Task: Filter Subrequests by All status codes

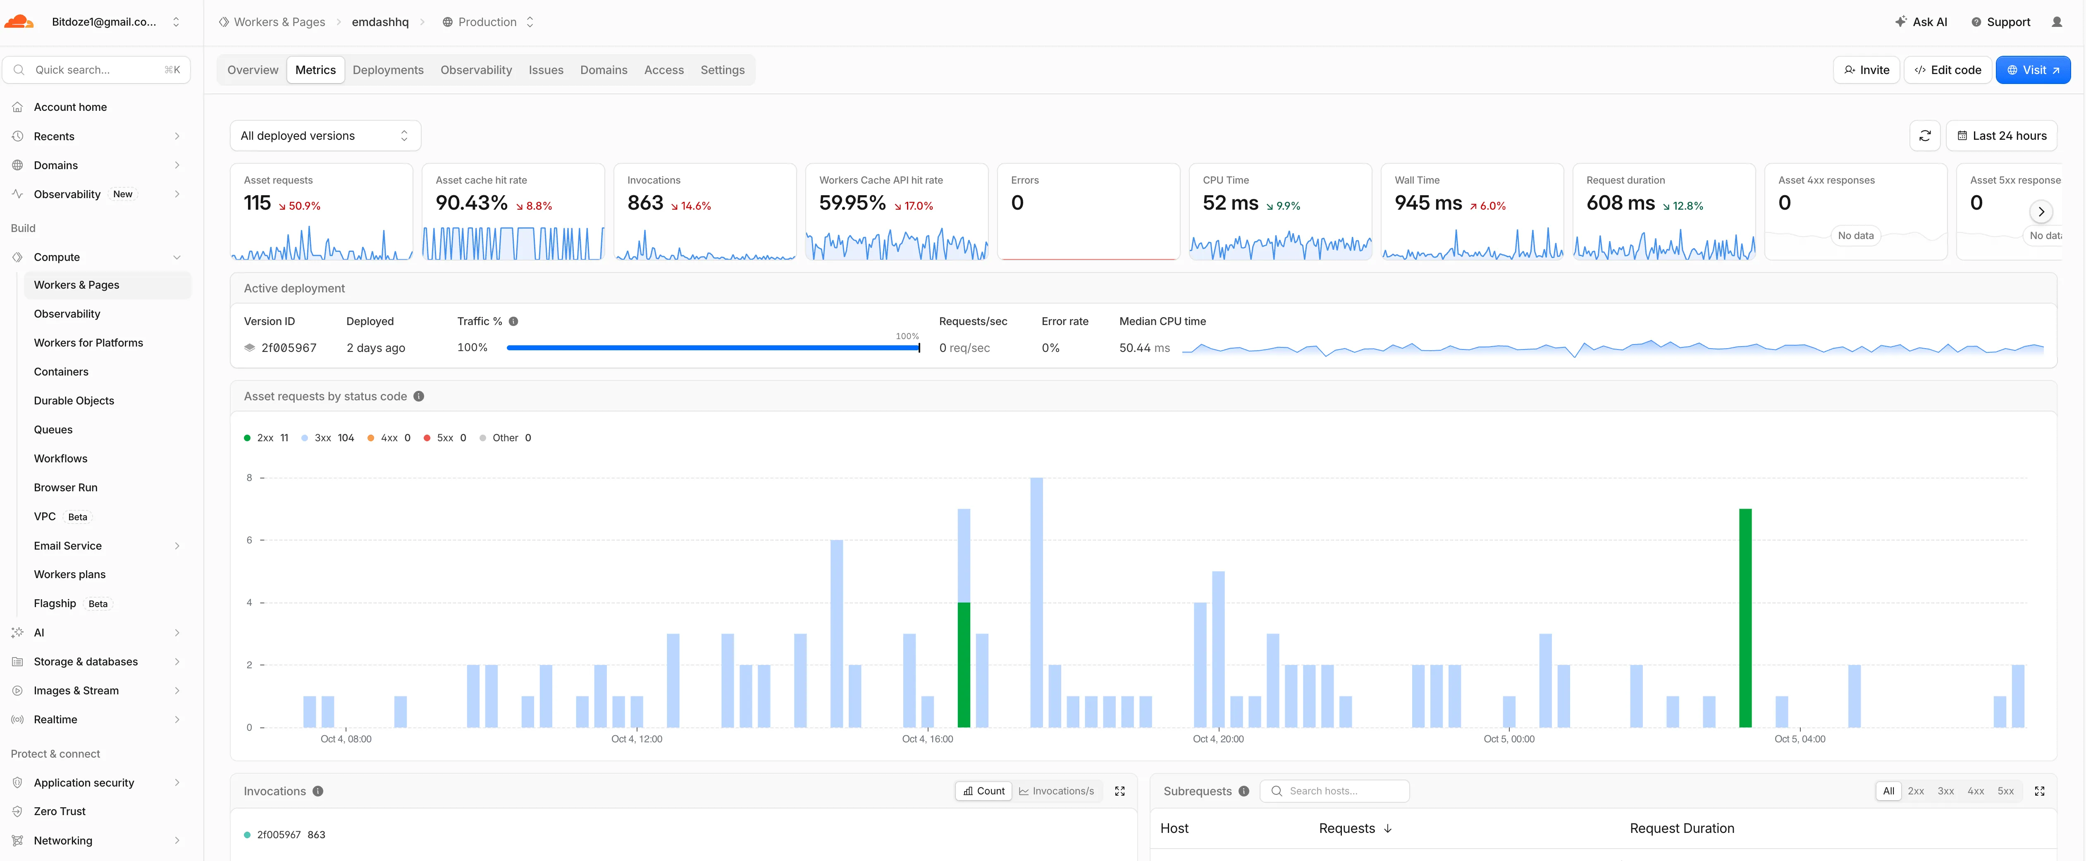Action: (1888, 792)
